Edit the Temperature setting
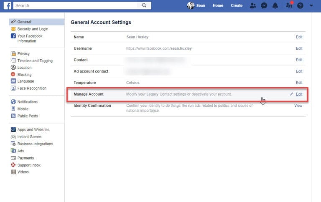 pos(299,83)
